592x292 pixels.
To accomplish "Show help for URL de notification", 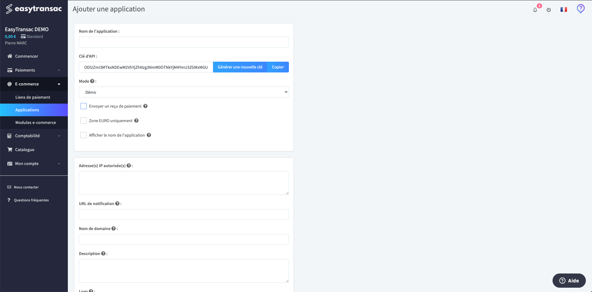I will click(117, 204).
